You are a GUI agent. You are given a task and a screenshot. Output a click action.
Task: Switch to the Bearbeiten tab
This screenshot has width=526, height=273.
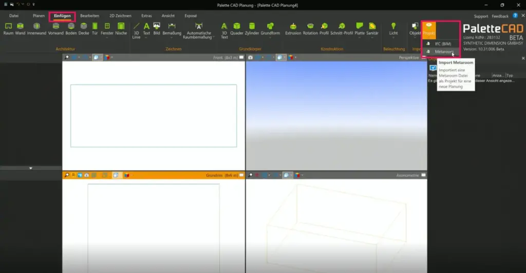pyautogui.click(x=89, y=16)
